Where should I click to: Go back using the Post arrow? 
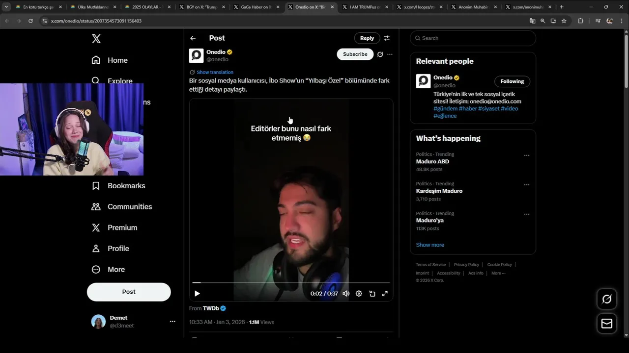pos(193,38)
